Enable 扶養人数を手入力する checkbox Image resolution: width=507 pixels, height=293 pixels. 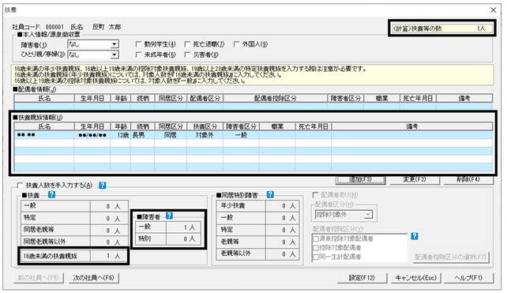tap(20, 186)
